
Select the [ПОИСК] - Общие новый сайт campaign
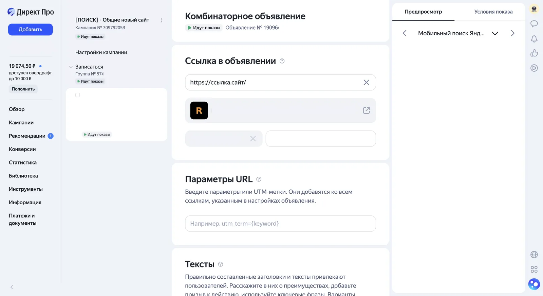tap(112, 20)
